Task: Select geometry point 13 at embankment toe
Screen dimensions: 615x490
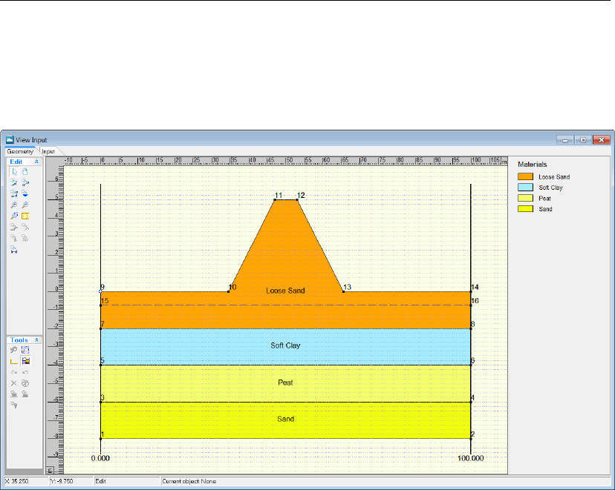Action: 344,291
